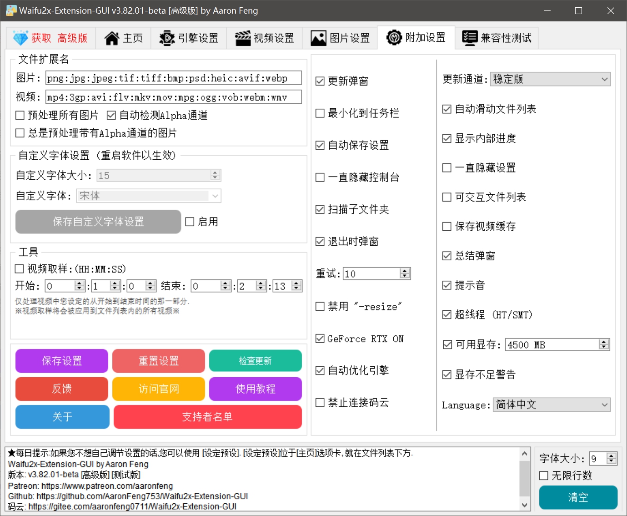Uncheck 更新弹窗 option
The height and width of the screenshot is (516, 627).
pyautogui.click(x=342, y=81)
